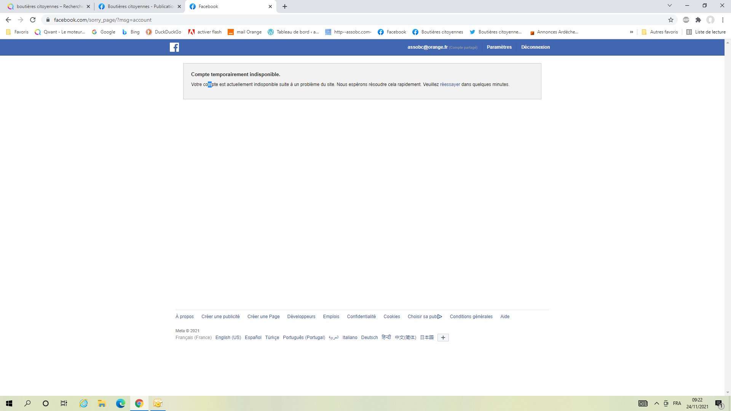Switch to Boutières citoyennes Publications tab
731x411 pixels.
tap(139, 6)
